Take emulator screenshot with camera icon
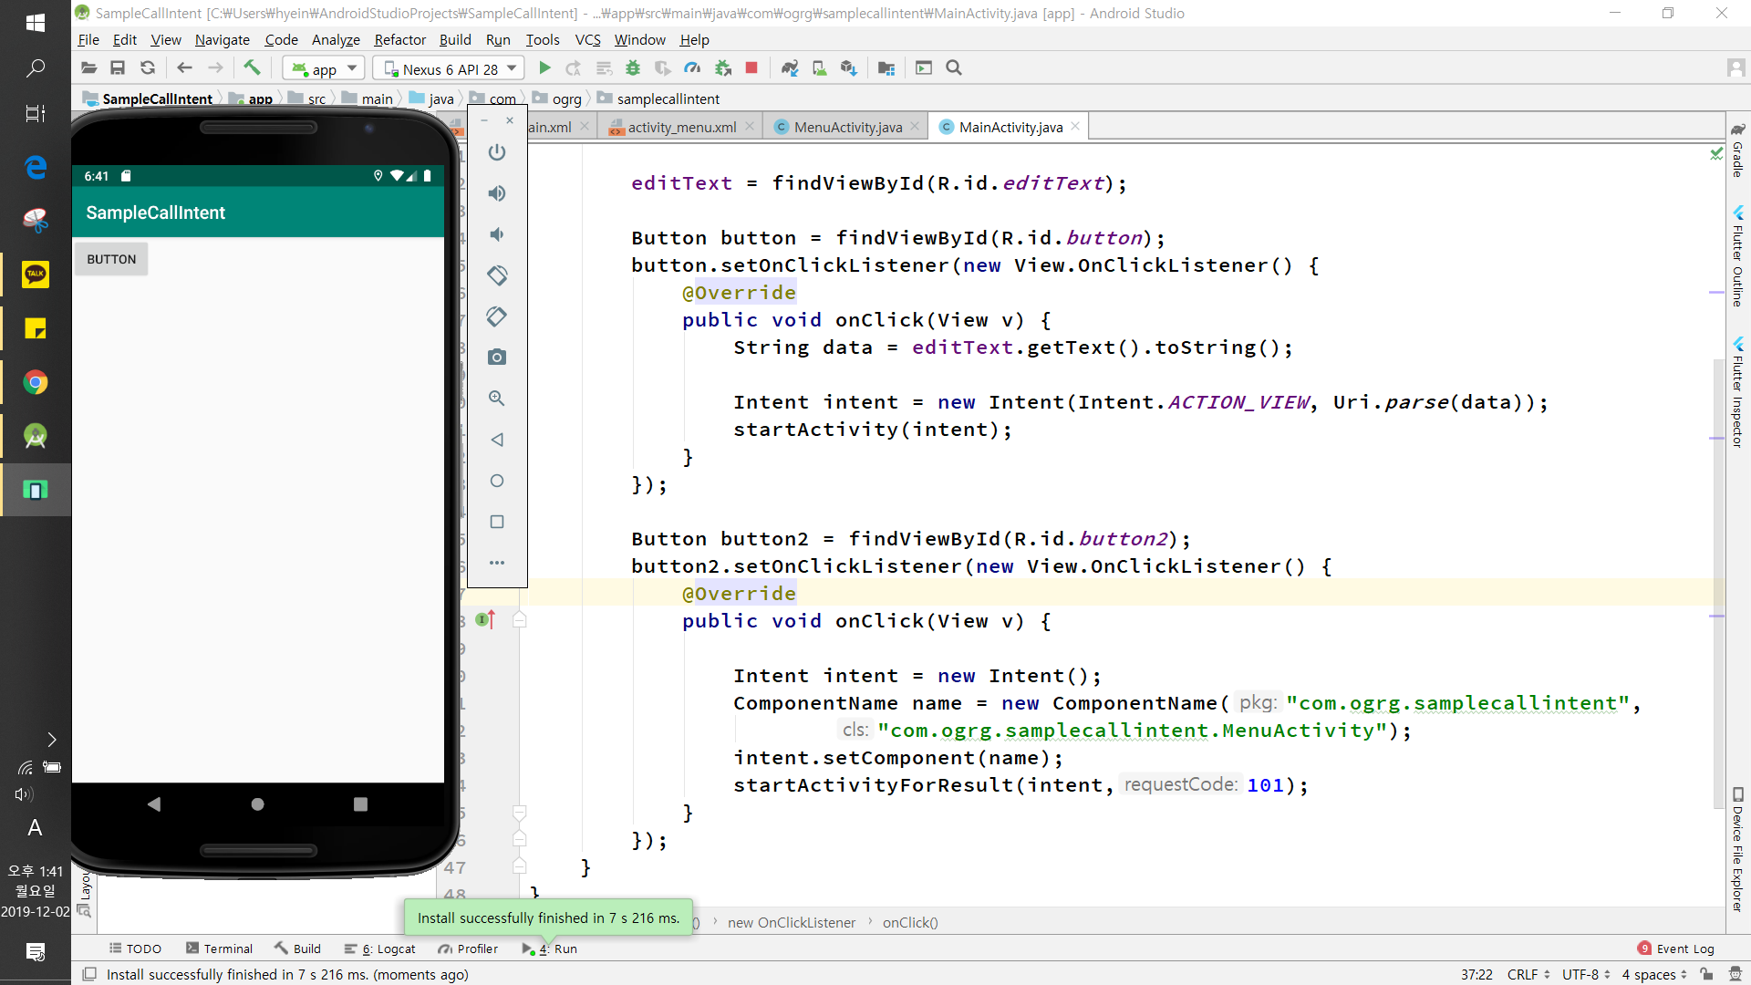This screenshot has height=985, width=1751. click(497, 358)
